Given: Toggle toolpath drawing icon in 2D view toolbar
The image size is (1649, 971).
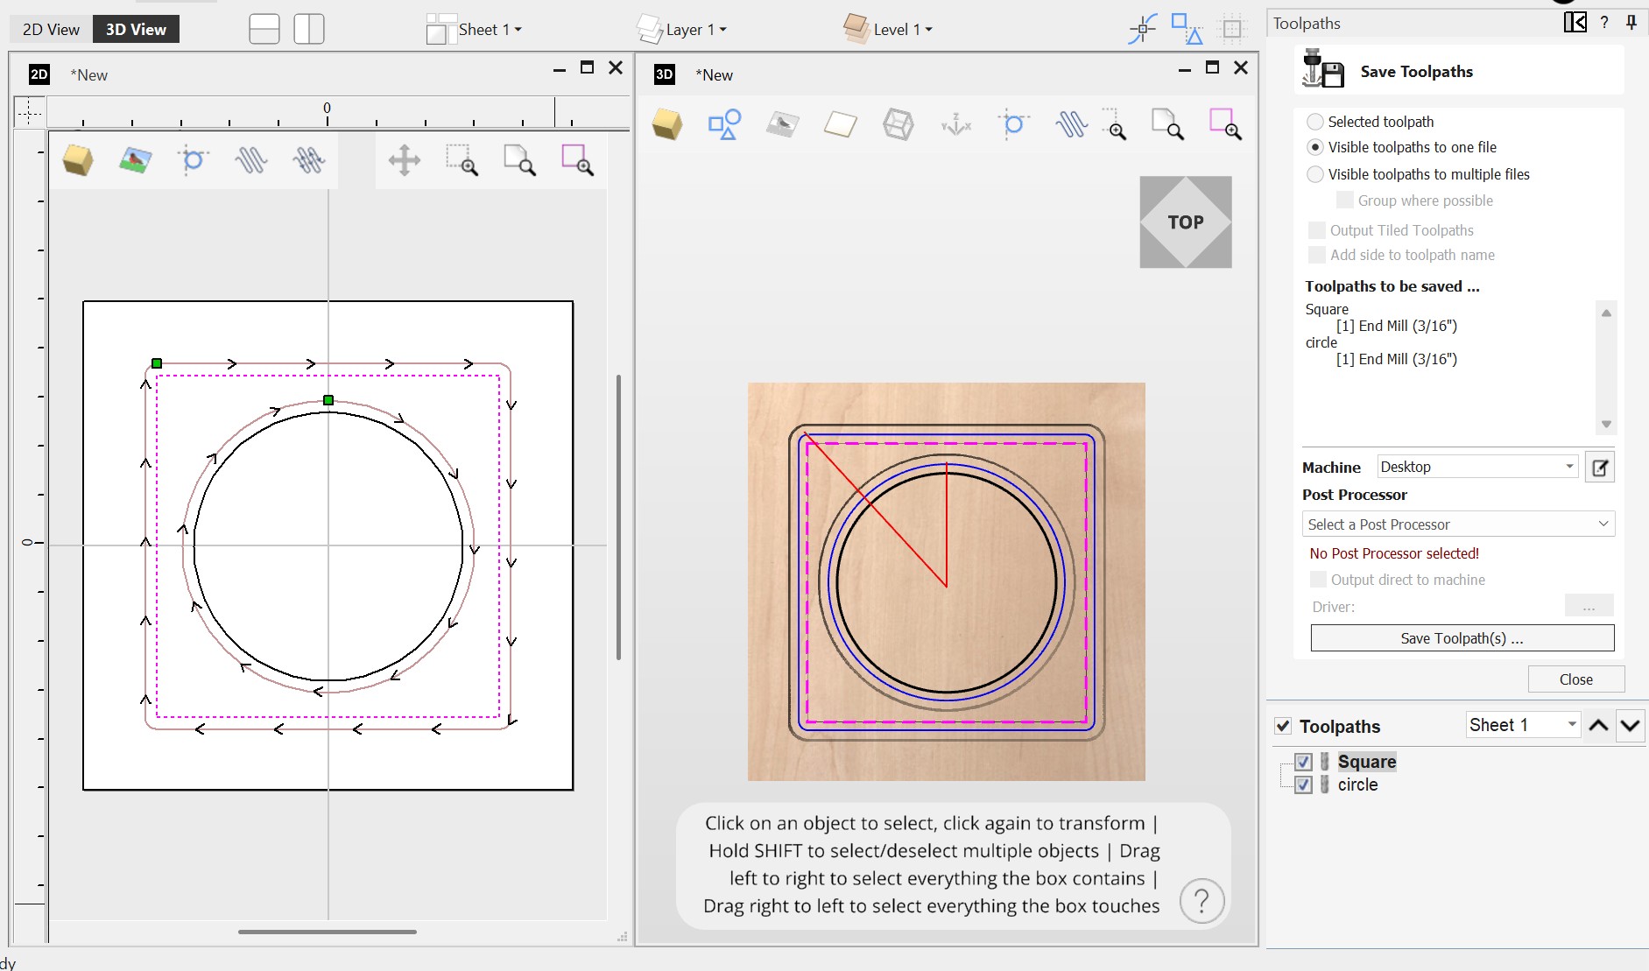Looking at the screenshot, I should (250, 160).
